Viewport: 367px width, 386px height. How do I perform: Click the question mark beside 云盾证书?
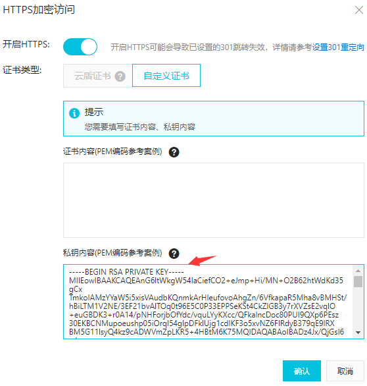(x=120, y=76)
